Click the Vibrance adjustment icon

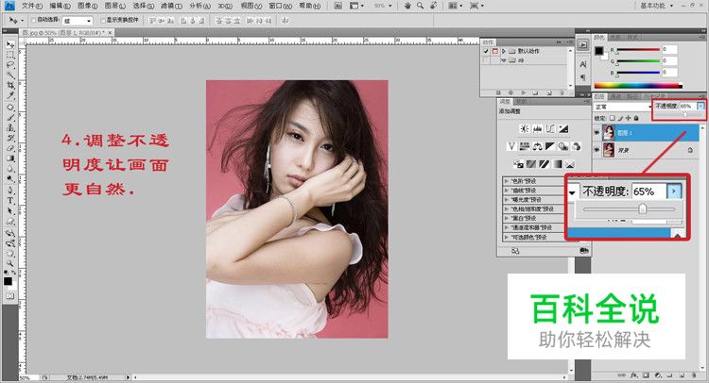pyautogui.click(x=511, y=146)
